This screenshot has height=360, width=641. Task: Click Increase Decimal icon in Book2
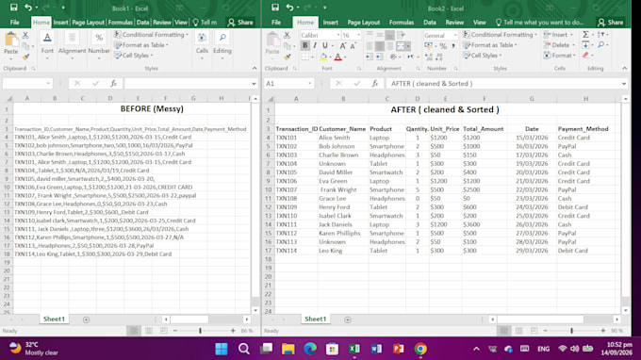(428, 57)
